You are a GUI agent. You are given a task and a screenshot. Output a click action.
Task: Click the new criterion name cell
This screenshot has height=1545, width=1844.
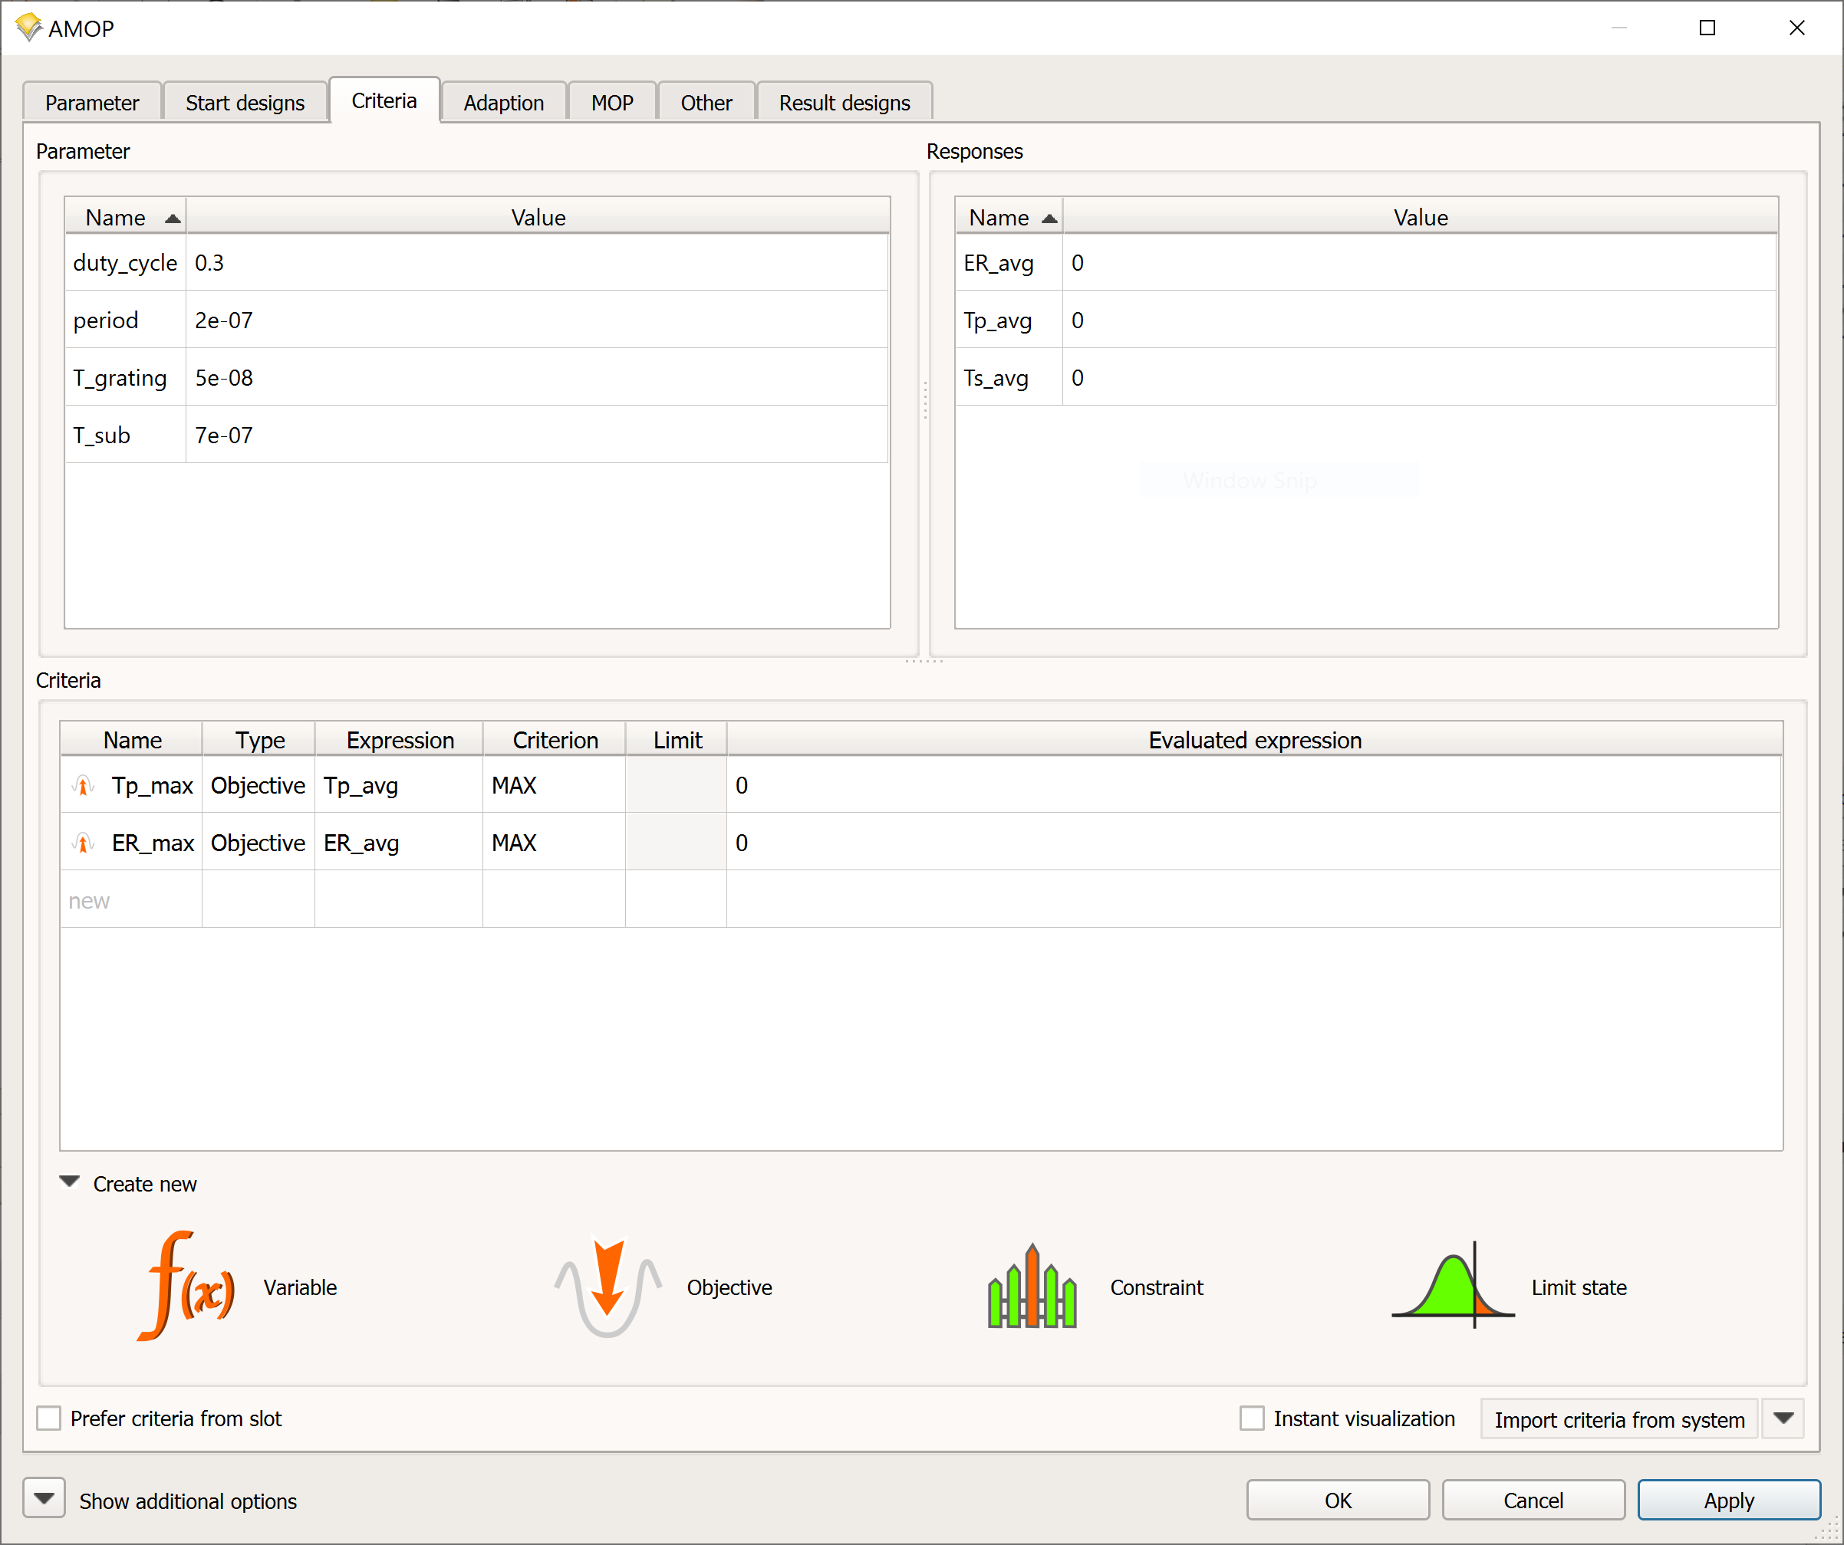[x=131, y=901]
